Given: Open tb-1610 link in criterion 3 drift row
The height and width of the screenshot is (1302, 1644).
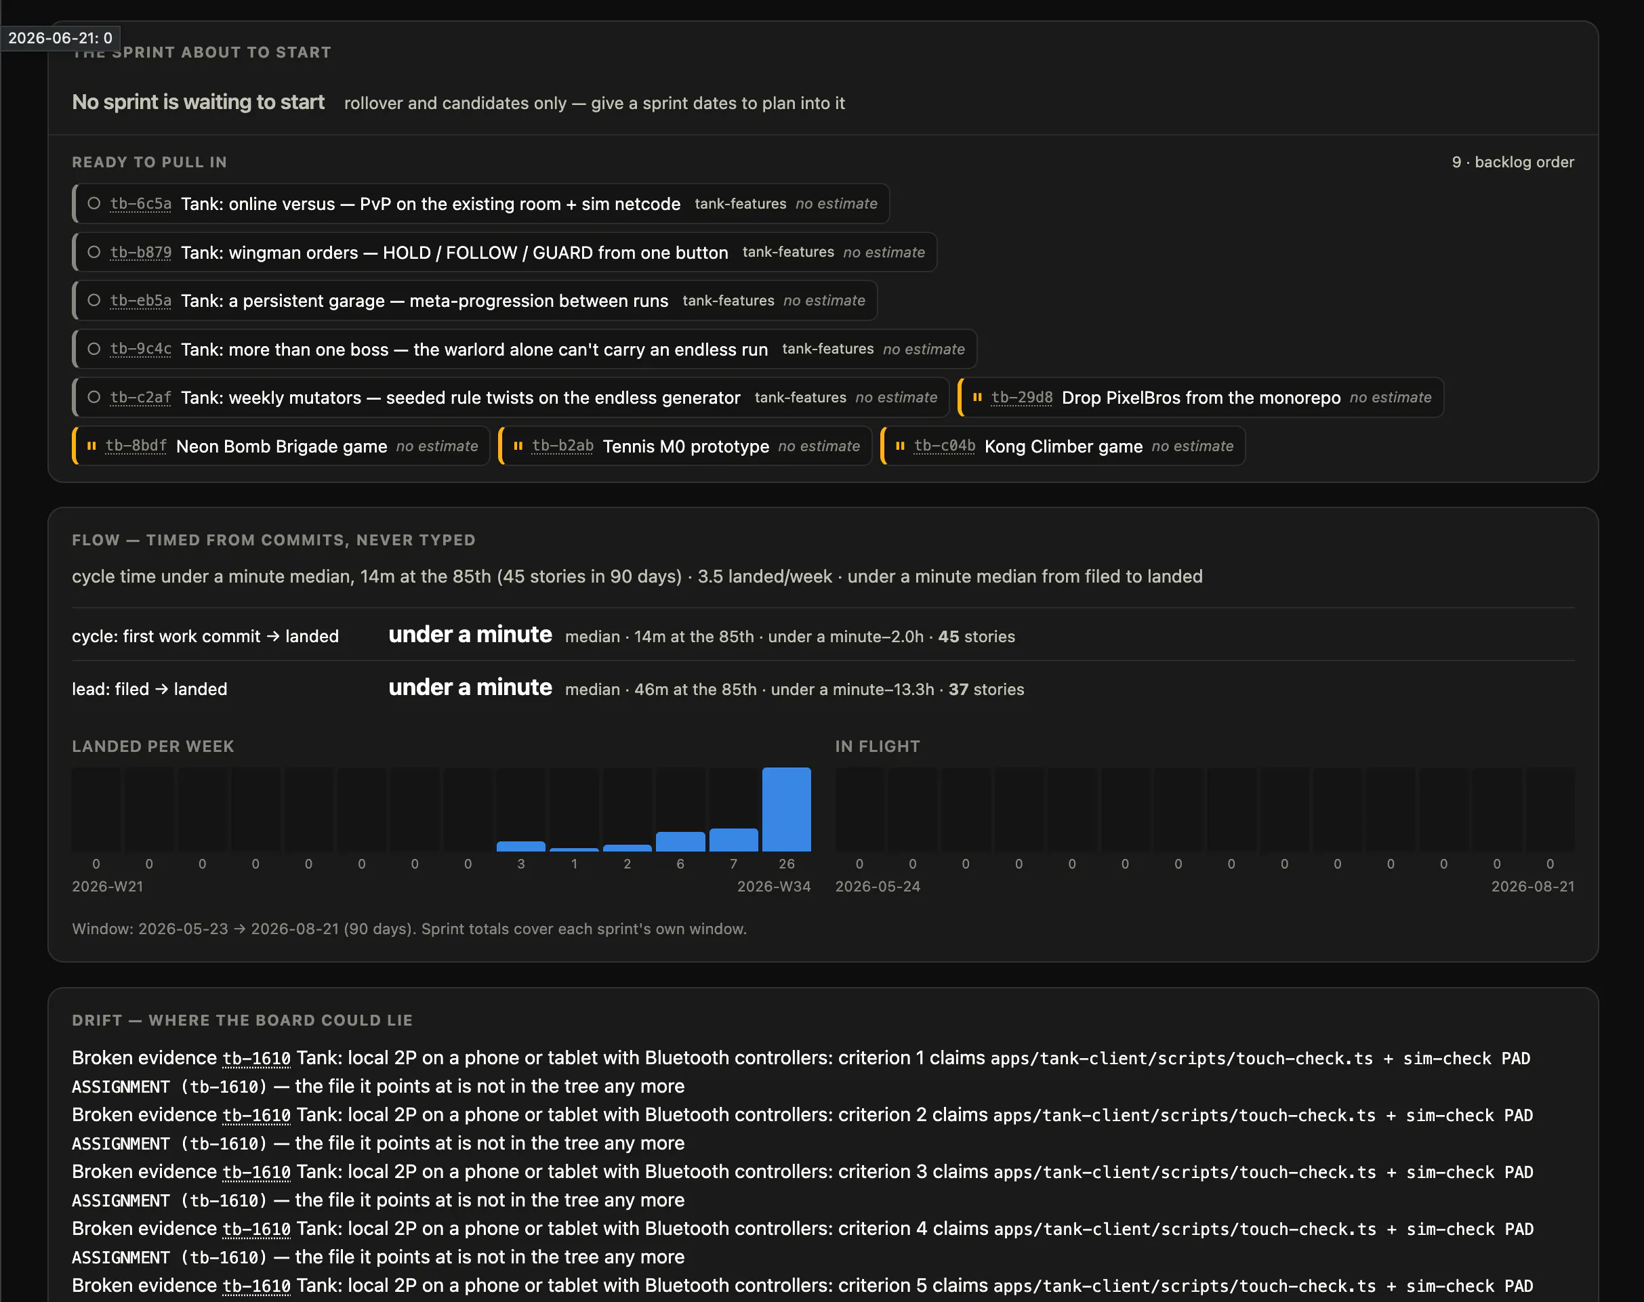Looking at the screenshot, I should (256, 1172).
